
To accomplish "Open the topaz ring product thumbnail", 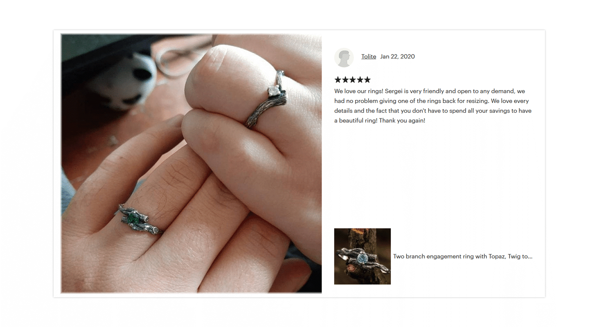I will (x=363, y=256).
